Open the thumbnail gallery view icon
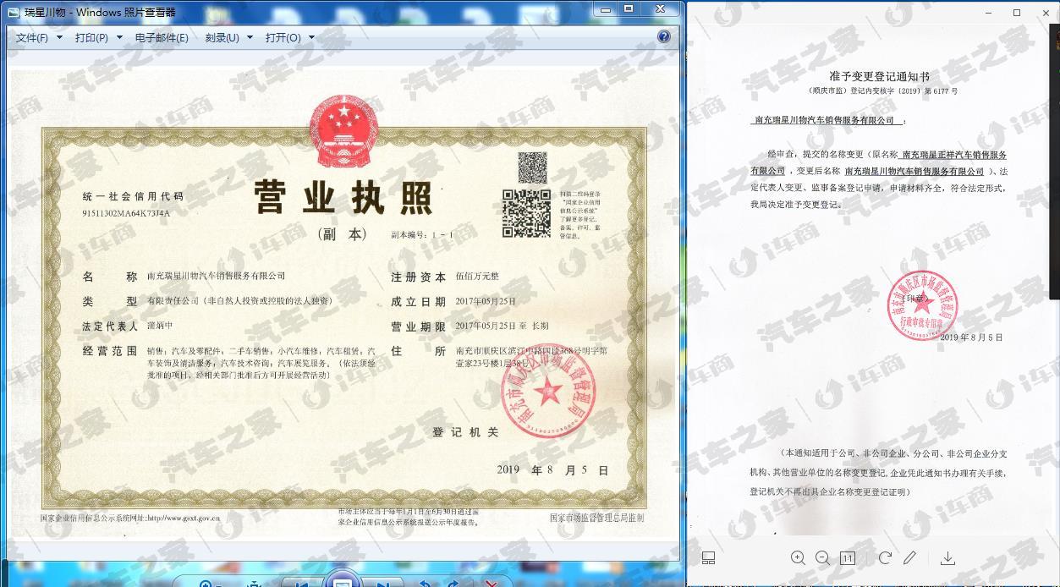Screen dimensions: 1060x587 tap(709, 557)
